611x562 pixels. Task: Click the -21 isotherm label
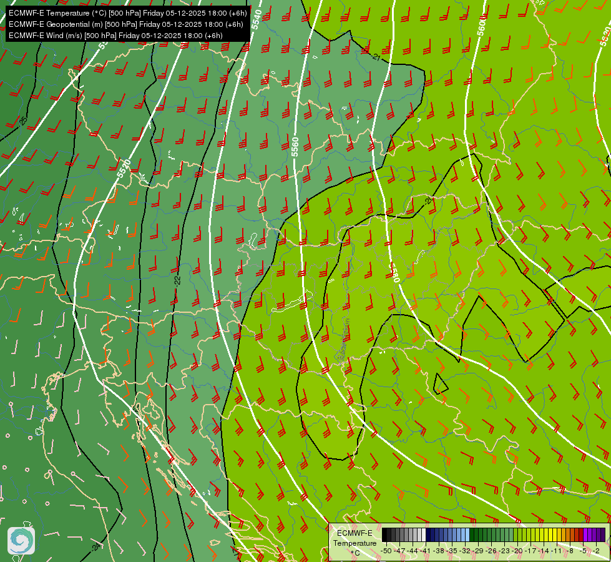[x=376, y=57]
